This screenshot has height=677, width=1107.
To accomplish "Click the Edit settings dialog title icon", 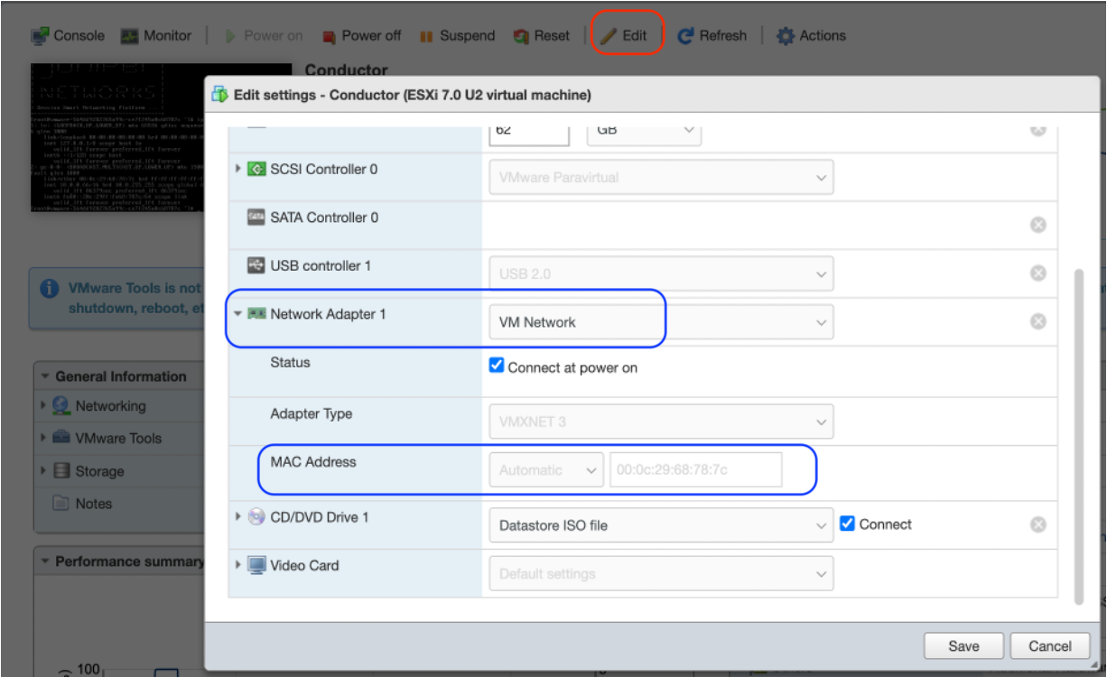I will 220,93.
